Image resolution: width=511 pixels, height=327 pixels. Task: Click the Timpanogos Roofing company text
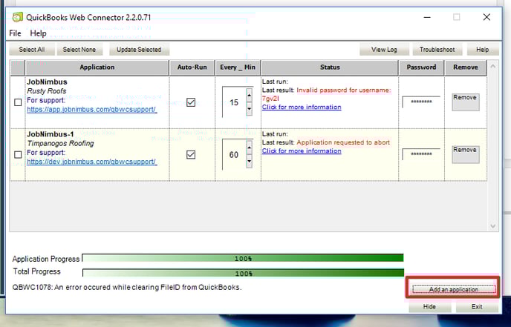pos(61,144)
